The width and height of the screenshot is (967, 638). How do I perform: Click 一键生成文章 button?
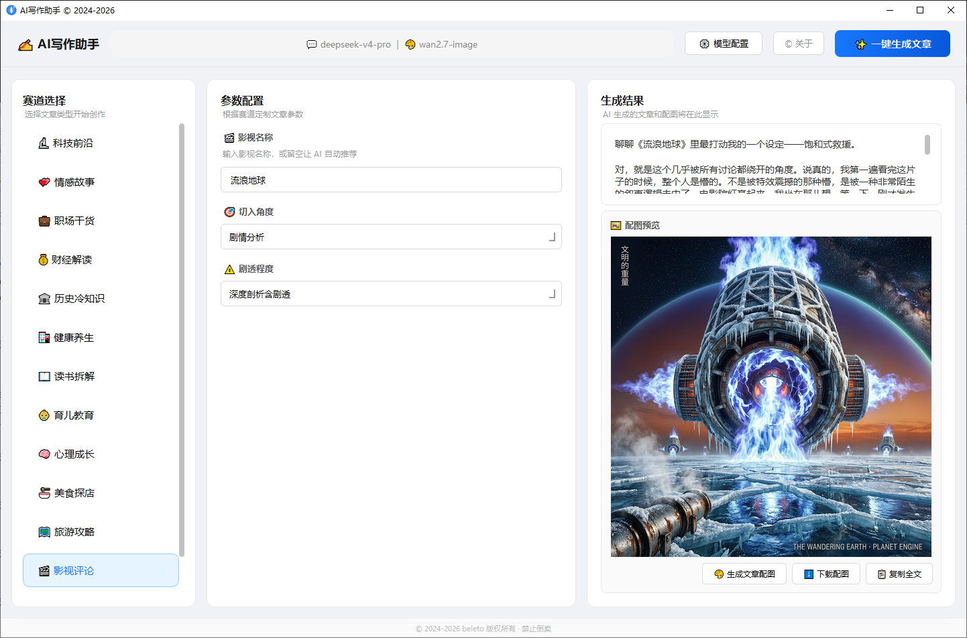(x=892, y=44)
